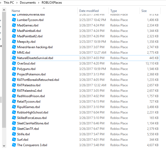Viewport: 166px width, 149px height.
Task: Click the Meepcity.rbxl file icon
Action: (14, 41)
